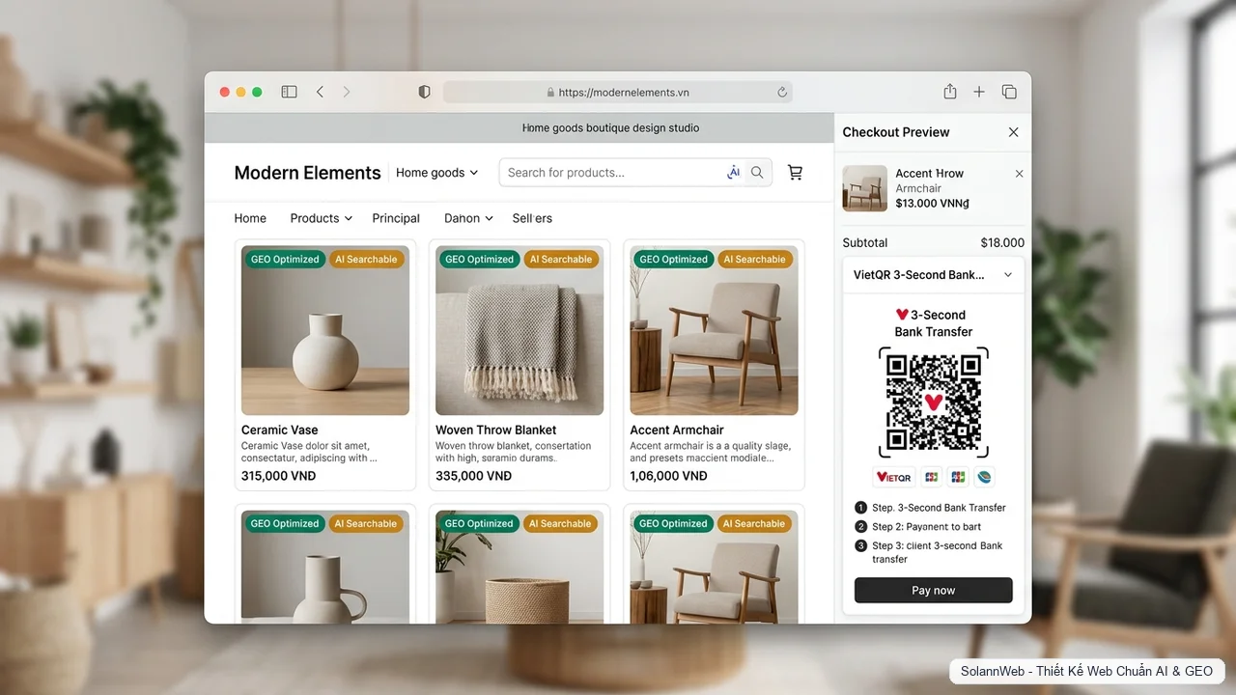Show the tab overview icon

click(1009, 92)
